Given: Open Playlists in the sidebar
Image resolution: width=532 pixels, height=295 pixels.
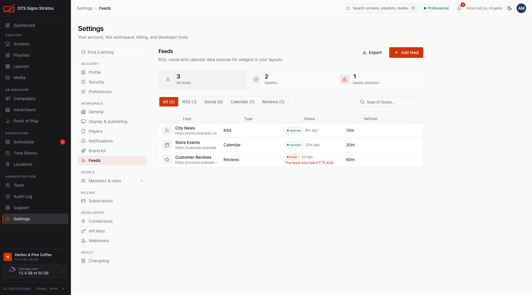Looking at the screenshot, I should [35, 55].
